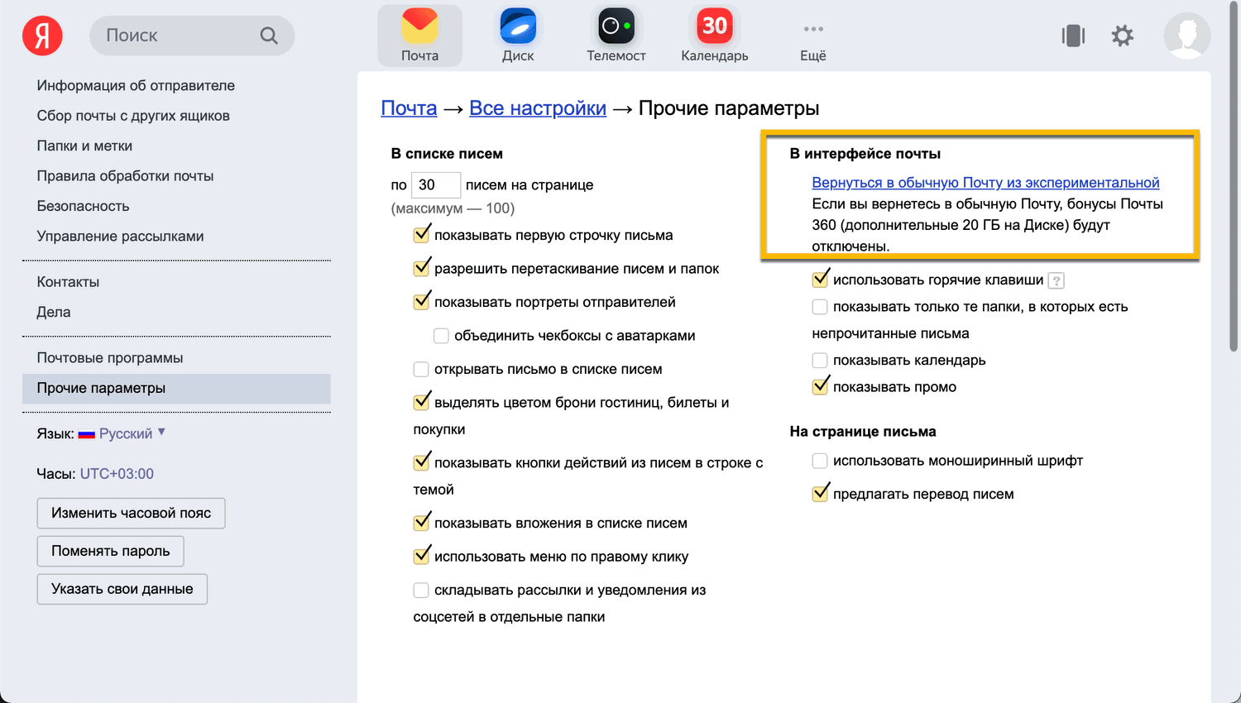Click the Yandex logo icon

42,36
